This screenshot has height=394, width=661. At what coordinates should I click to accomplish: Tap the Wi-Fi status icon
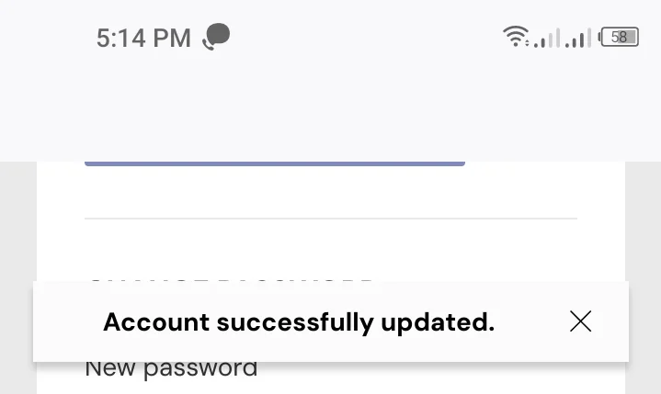[515, 36]
